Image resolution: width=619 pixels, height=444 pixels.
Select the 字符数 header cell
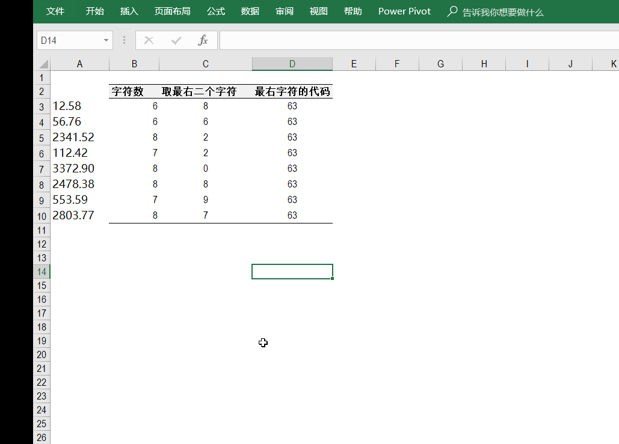134,90
